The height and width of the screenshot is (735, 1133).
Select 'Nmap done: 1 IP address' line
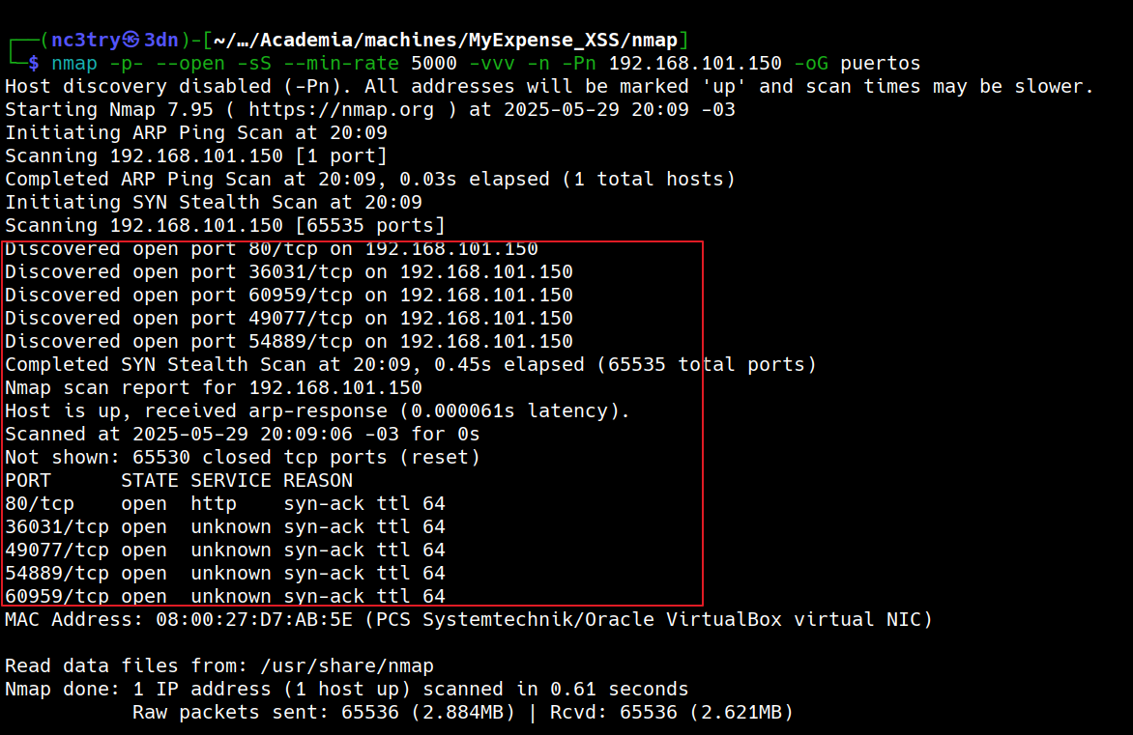pyautogui.click(x=347, y=689)
